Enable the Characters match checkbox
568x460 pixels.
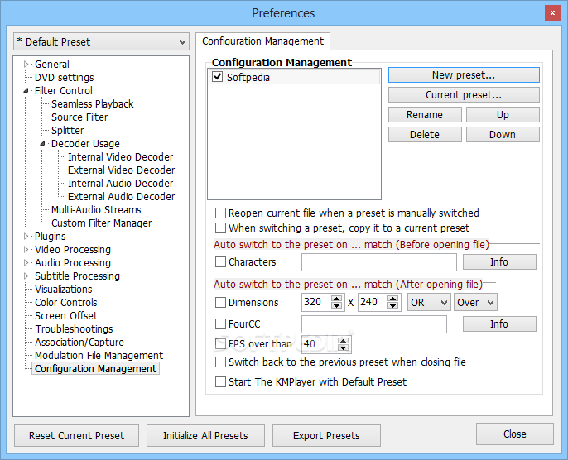pos(220,261)
